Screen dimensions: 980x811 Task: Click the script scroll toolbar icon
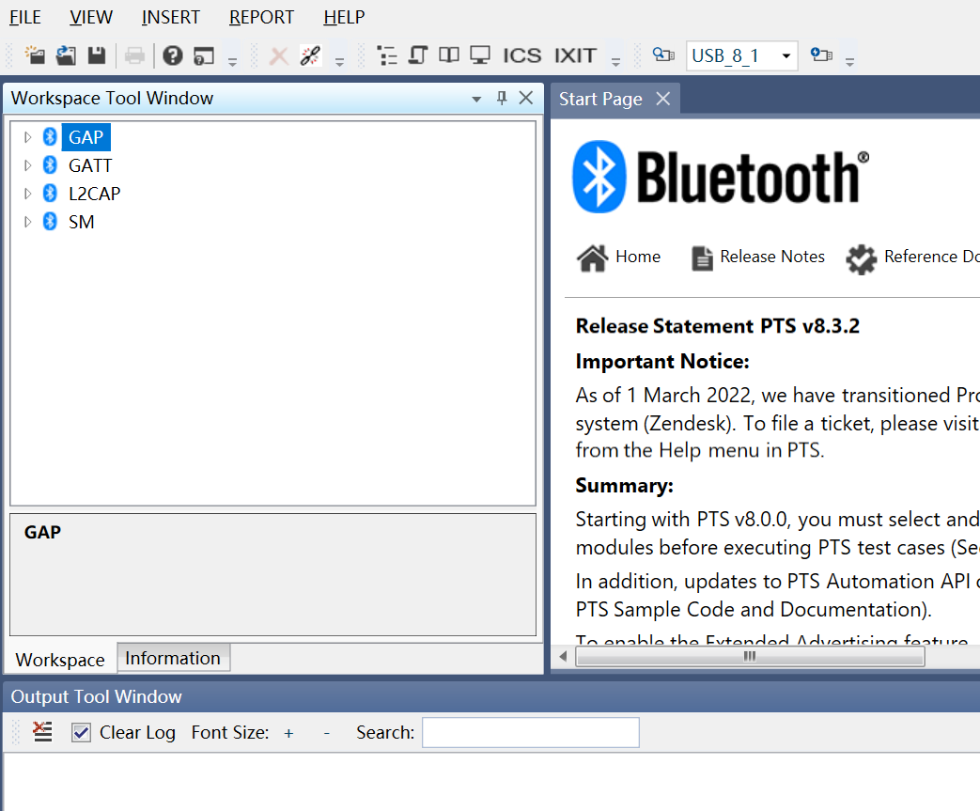coord(417,55)
